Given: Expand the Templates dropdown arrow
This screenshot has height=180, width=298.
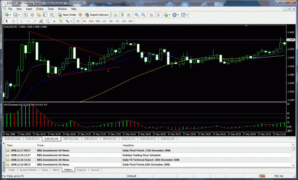Looking at the screenshot, I should [187, 15].
